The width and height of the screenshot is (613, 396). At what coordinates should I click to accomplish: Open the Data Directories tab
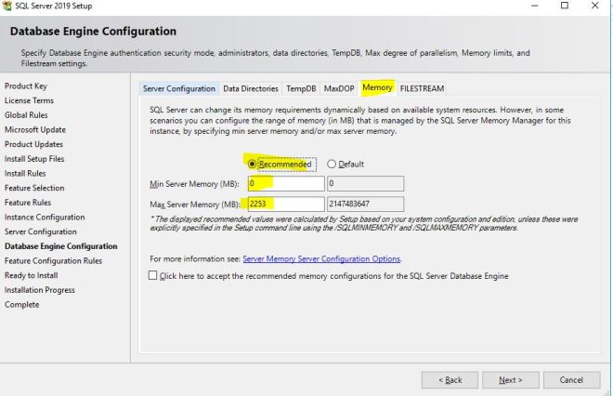click(x=250, y=88)
